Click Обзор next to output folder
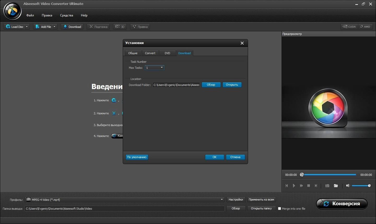The width and height of the screenshot is (376, 224). (236, 209)
